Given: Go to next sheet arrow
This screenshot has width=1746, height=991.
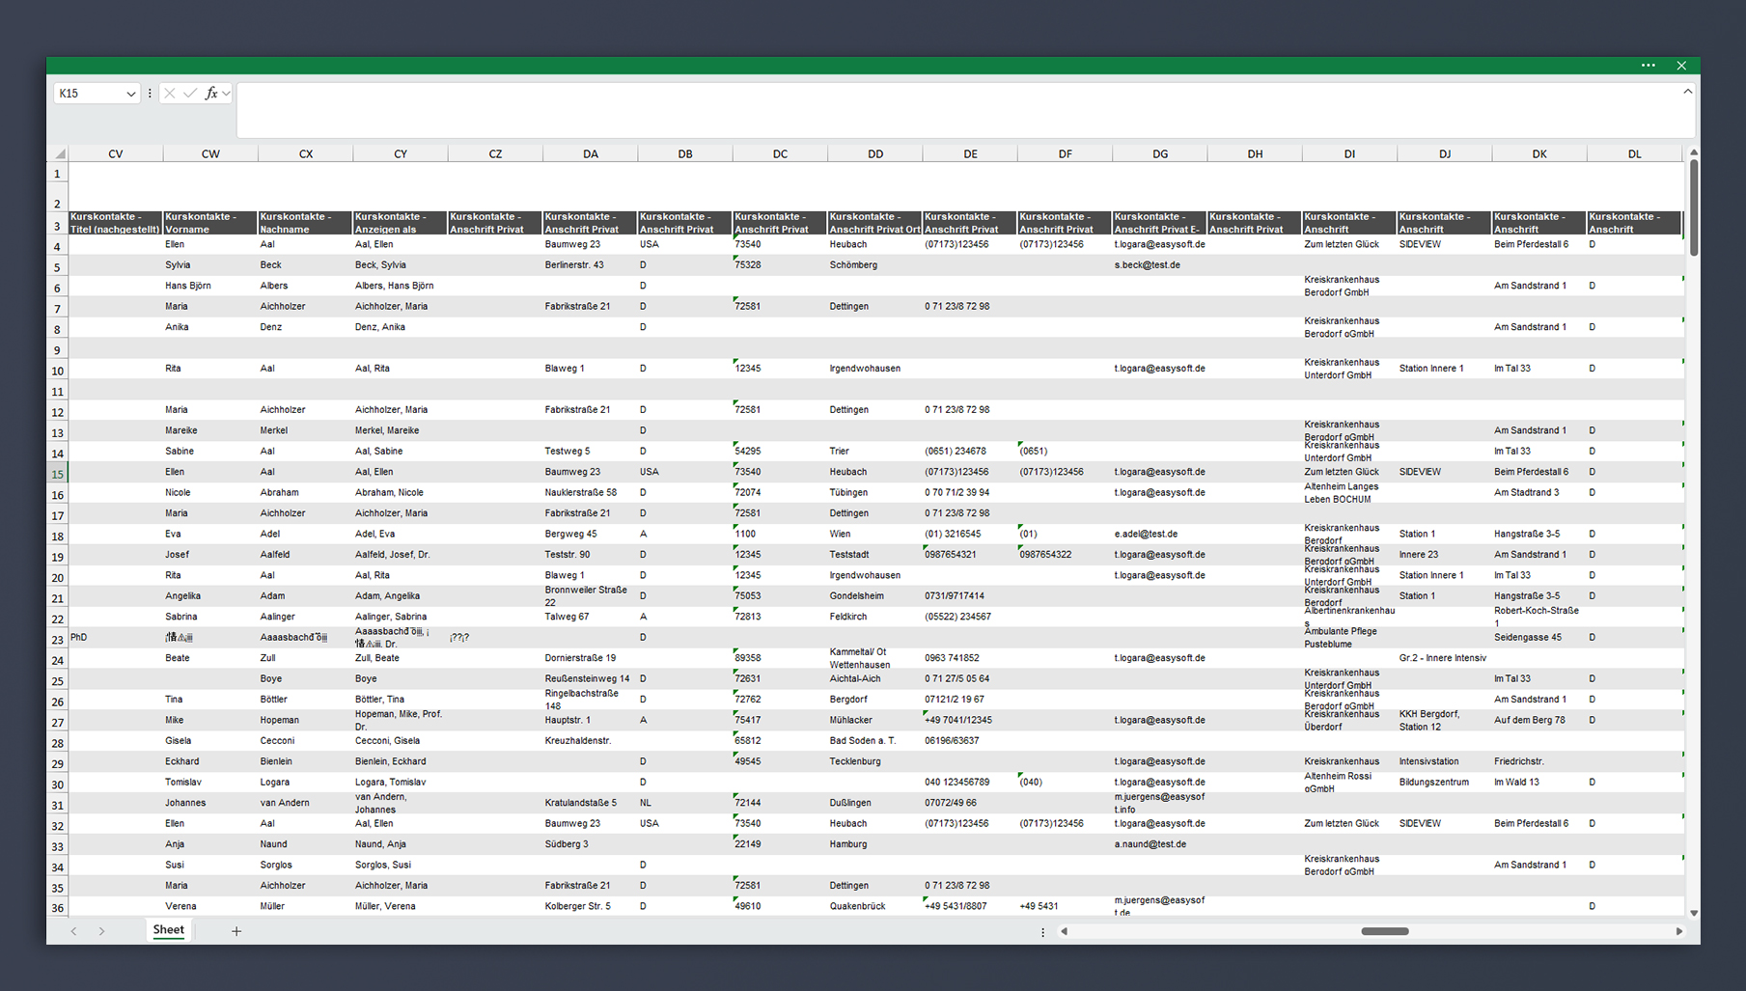Looking at the screenshot, I should pos(101,931).
